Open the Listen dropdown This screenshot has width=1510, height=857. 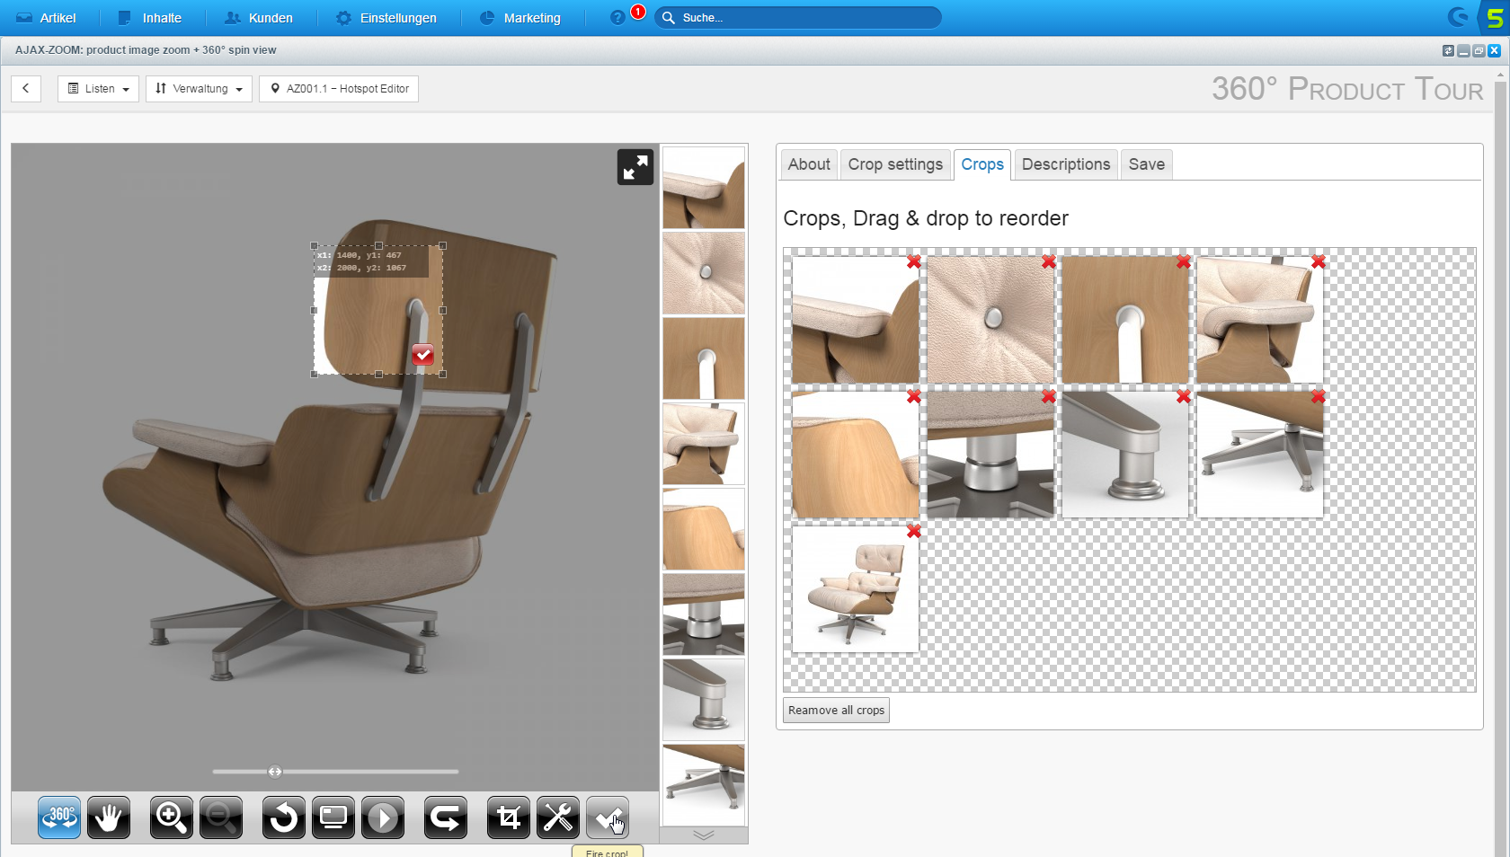98,89
